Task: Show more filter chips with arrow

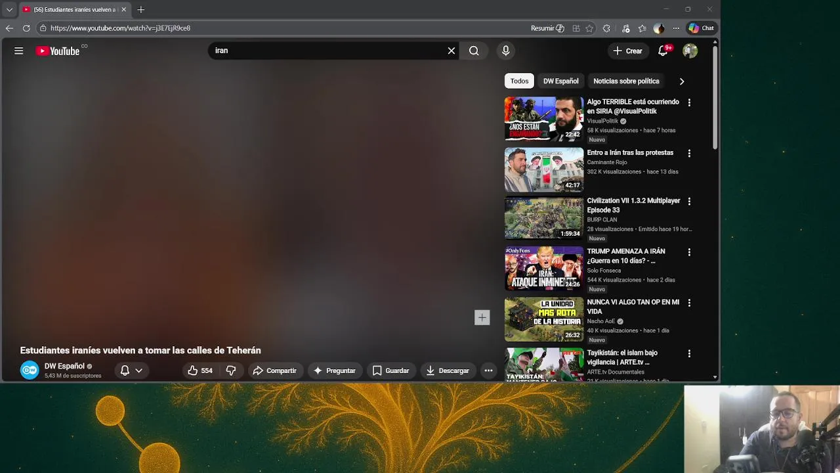Action: pyautogui.click(x=682, y=81)
